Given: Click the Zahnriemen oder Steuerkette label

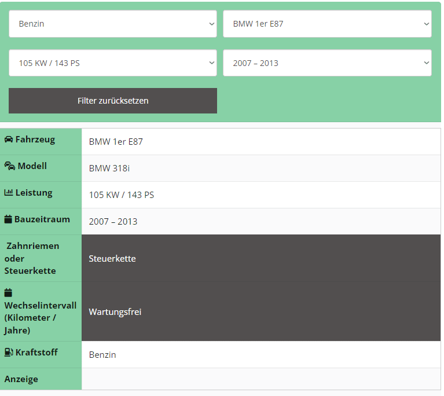Looking at the screenshot, I should click(32, 258).
